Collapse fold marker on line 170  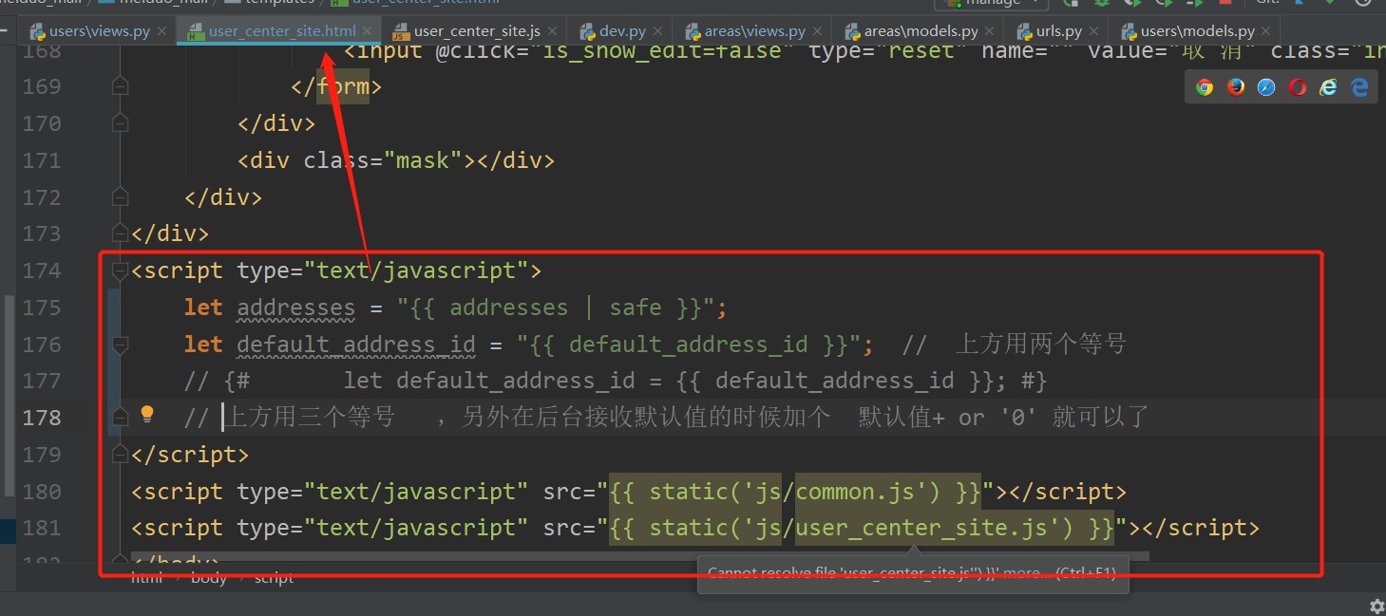(120, 123)
